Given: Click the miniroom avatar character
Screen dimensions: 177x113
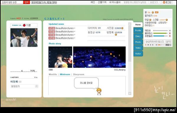Looking at the screenshot, I should click(99, 91).
